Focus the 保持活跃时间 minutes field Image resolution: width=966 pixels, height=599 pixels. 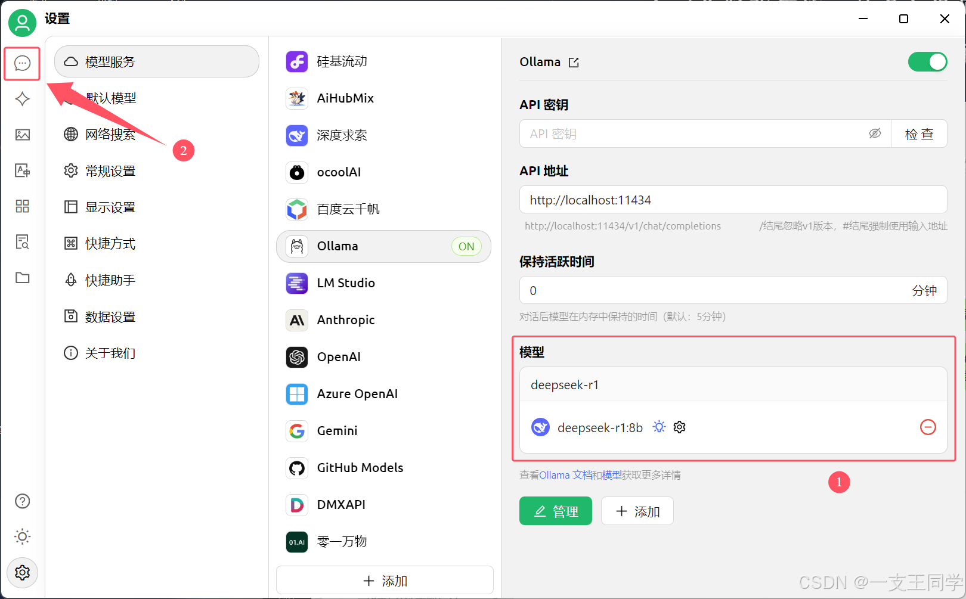[733, 290]
